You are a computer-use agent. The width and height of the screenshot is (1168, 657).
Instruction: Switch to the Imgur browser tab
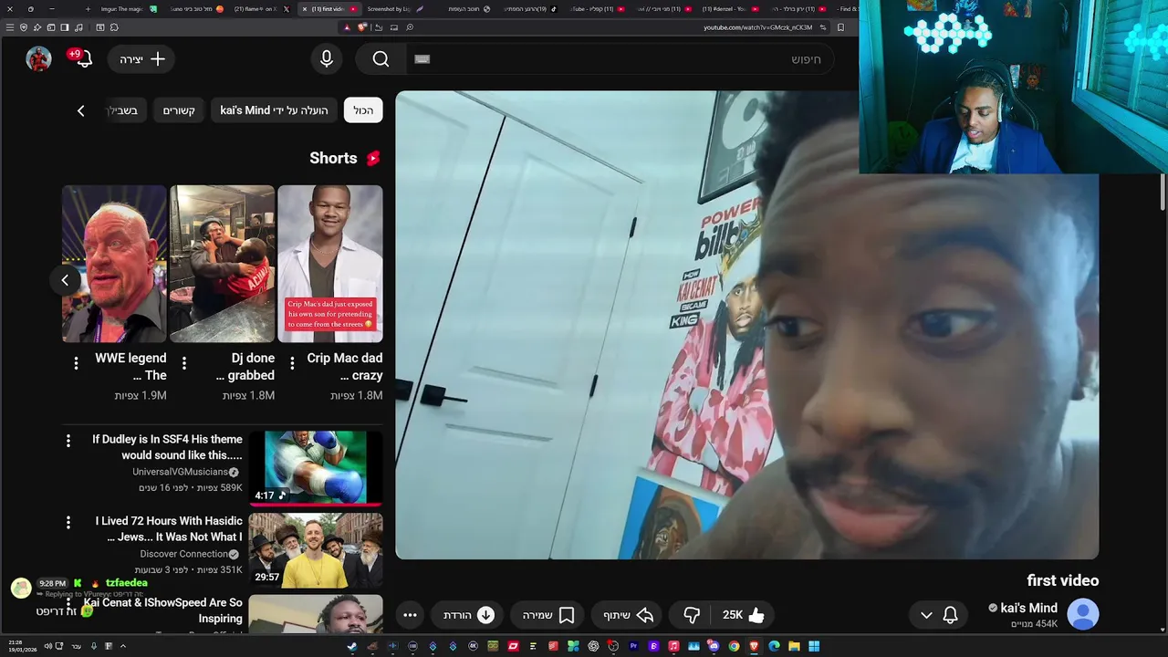pyautogui.click(x=128, y=9)
